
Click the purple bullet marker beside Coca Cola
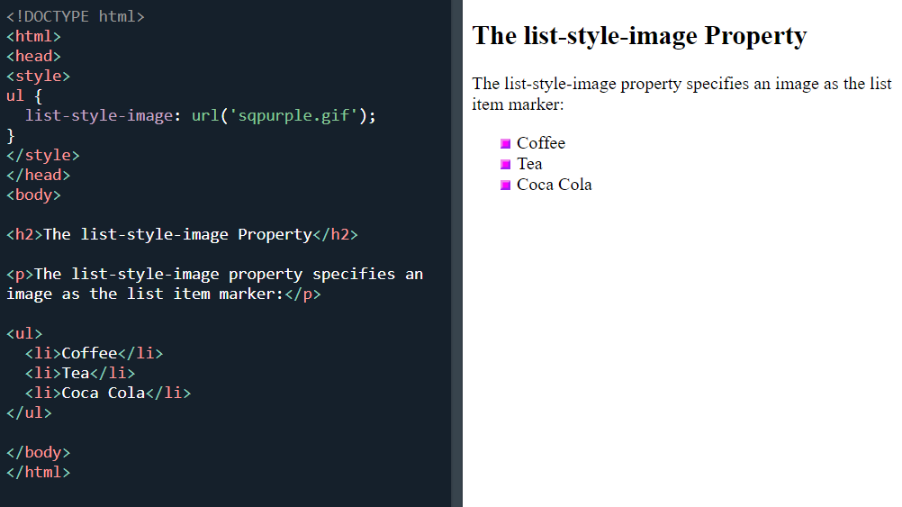pos(505,185)
